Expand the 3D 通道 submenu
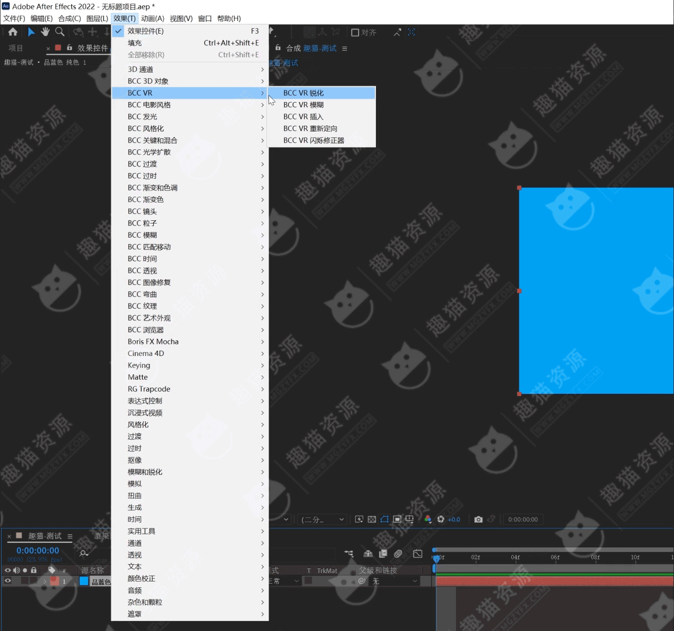The image size is (674, 631). pos(190,69)
